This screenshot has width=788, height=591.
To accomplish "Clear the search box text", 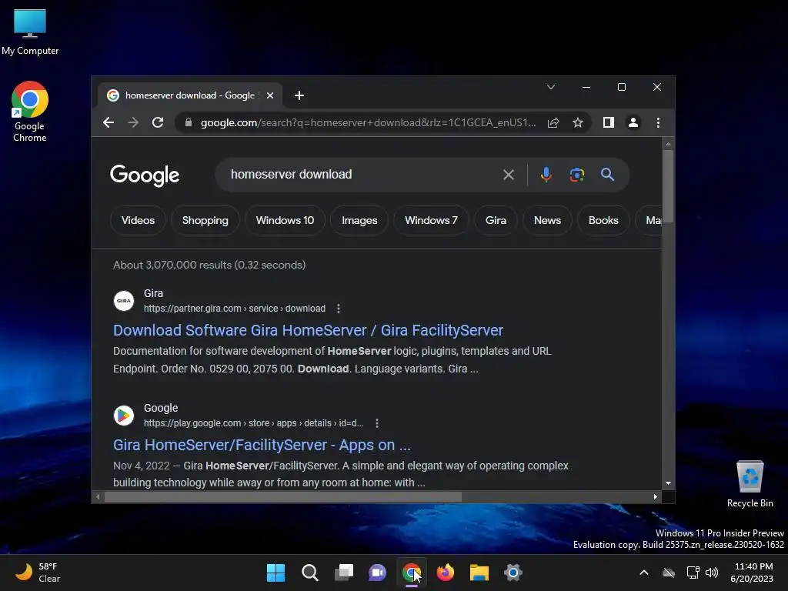I will click(509, 175).
